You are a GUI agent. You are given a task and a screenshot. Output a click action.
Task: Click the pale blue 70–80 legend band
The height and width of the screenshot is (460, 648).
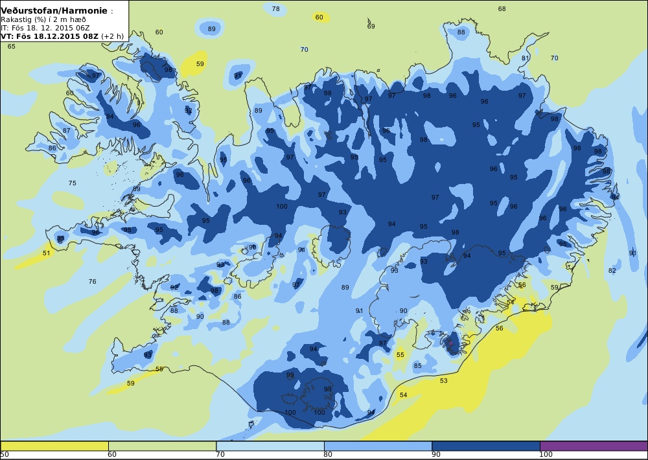[270, 446]
